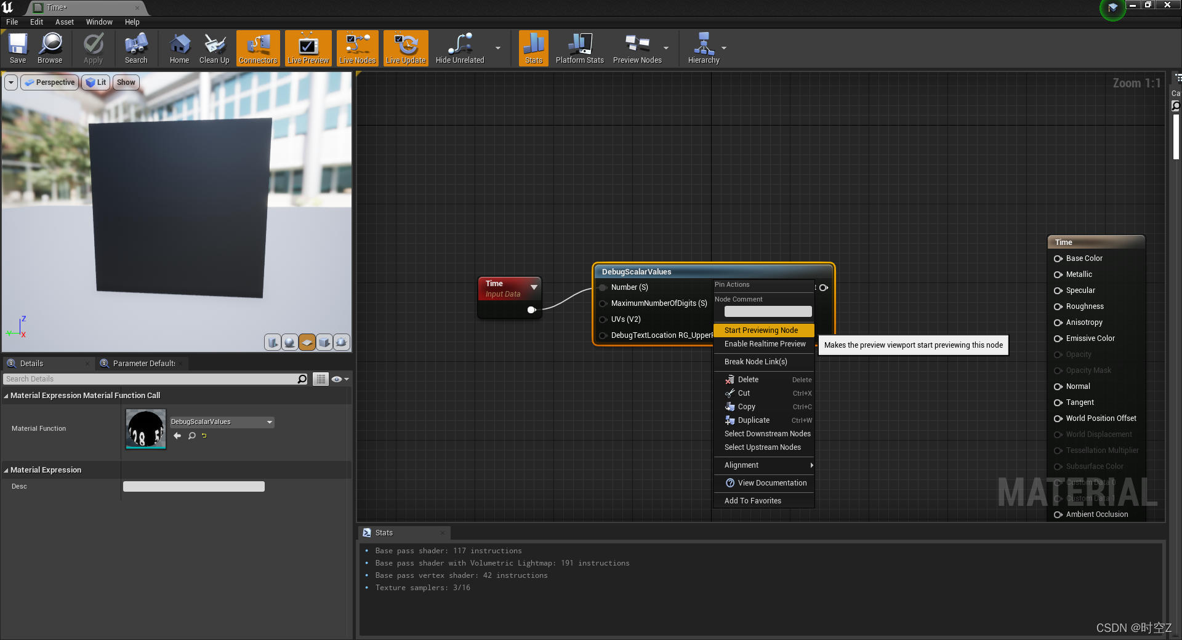1182x640 pixels.
Task: Toggle Live Nodes updating
Action: coord(357,48)
